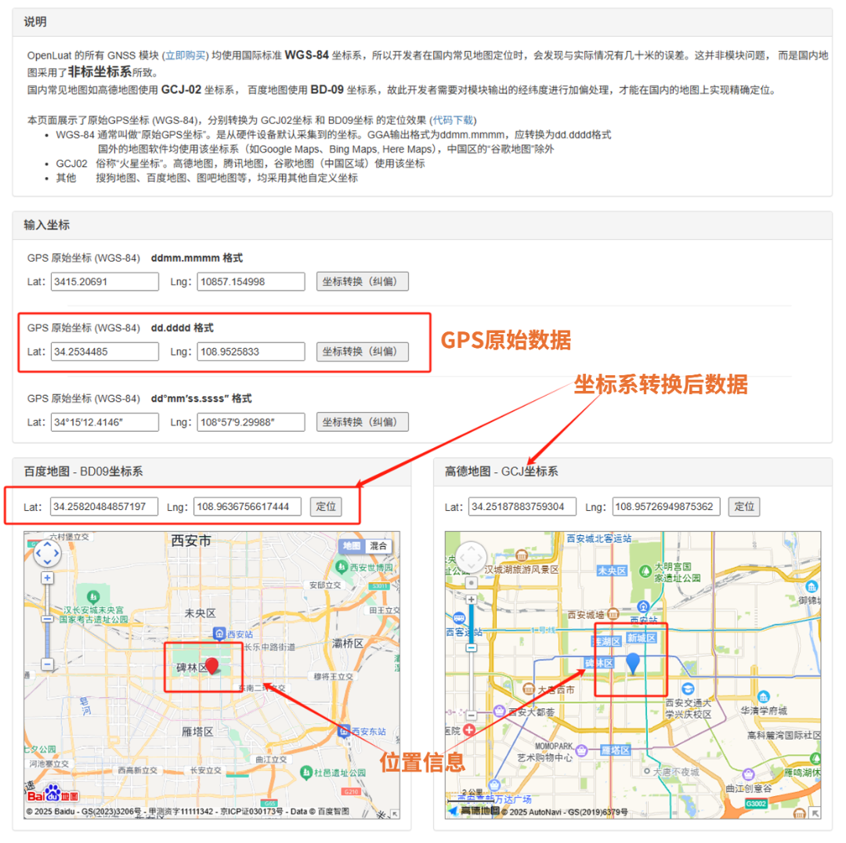Focus the Lat field showing 3415.20691

pos(105,281)
